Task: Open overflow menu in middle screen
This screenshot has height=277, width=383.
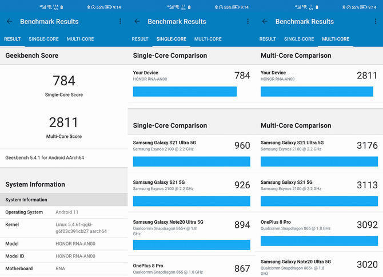Action: pyautogui.click(x=248, y=22)
